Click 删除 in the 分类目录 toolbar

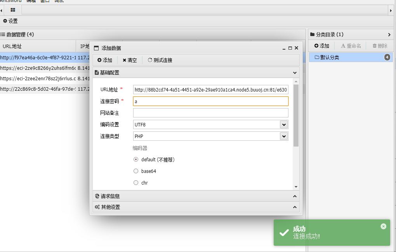[380, 46]
